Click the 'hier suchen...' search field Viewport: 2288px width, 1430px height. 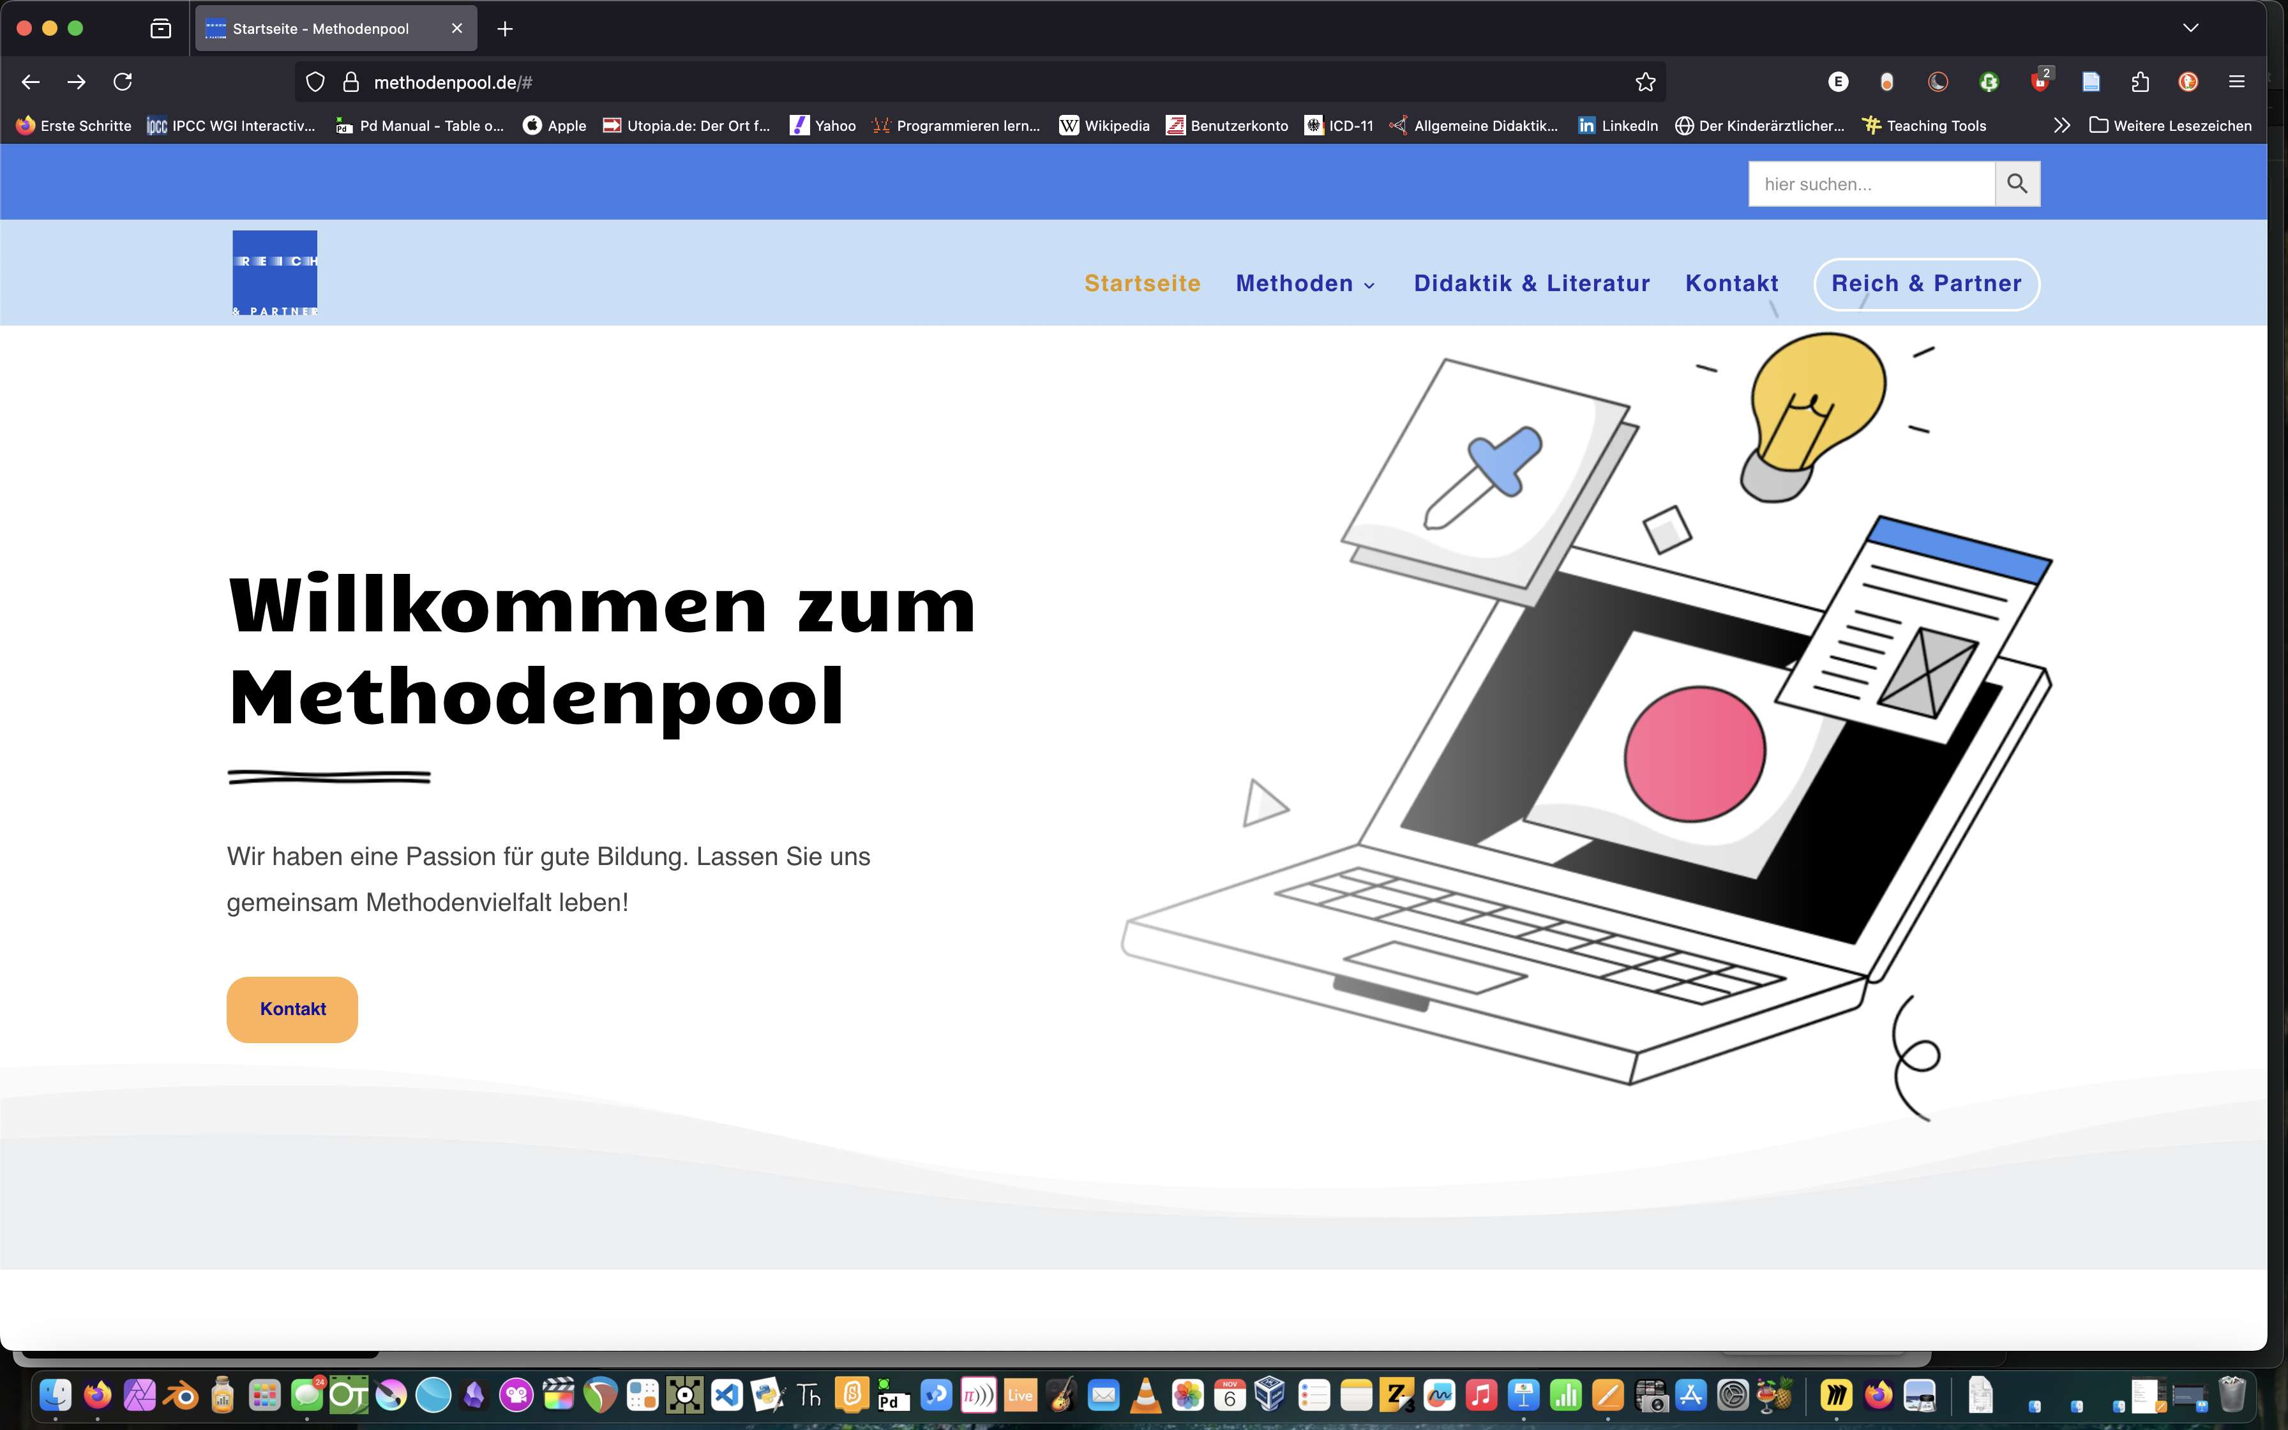click(1871, 183)
